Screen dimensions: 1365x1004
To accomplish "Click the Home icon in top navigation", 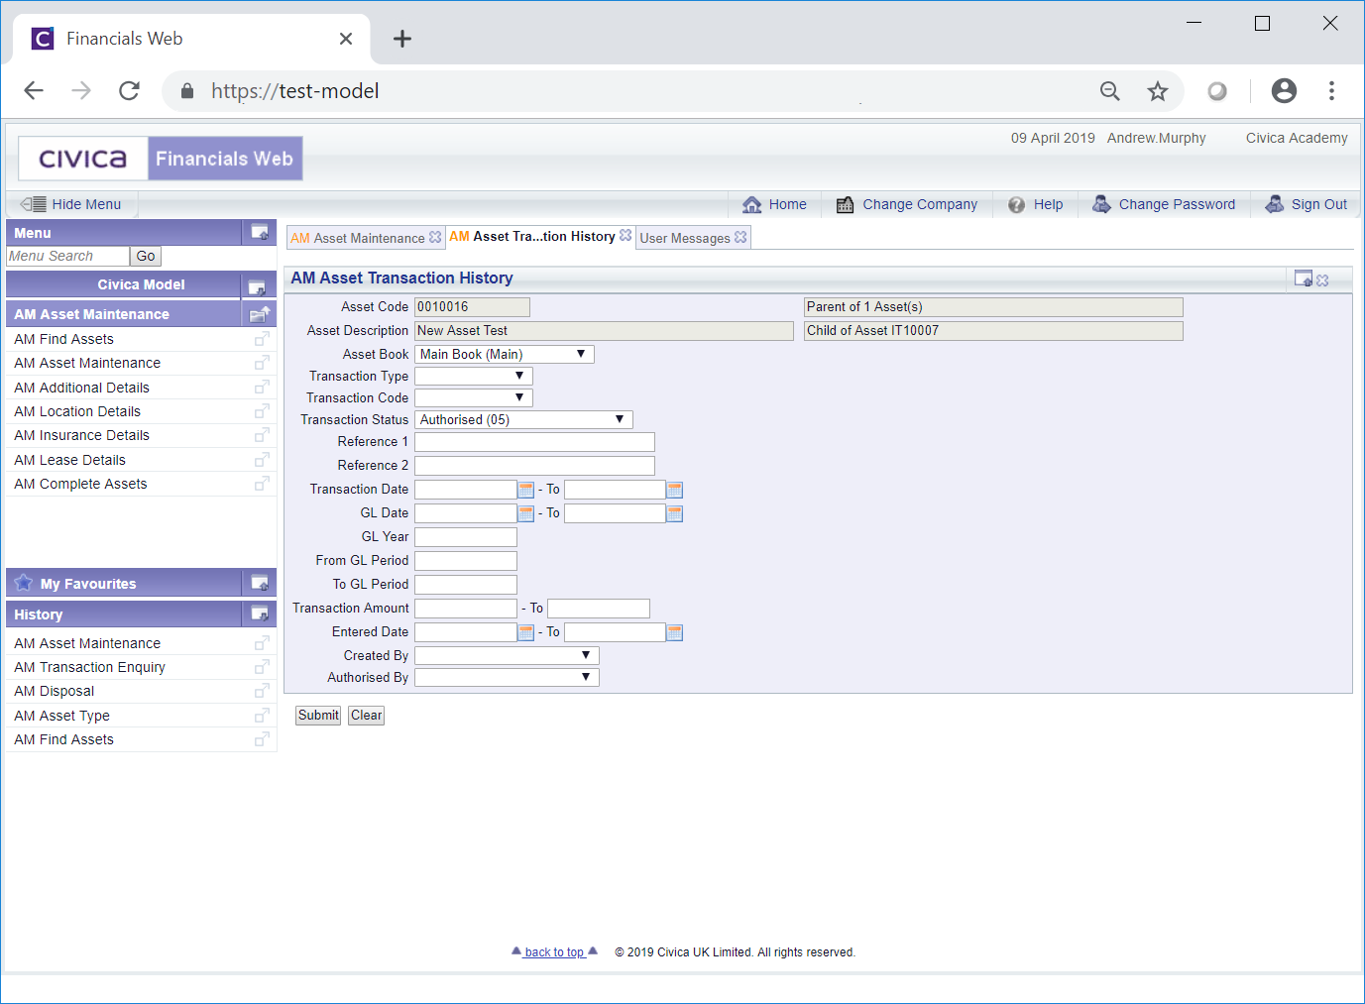I will click(x=751, y=204).
